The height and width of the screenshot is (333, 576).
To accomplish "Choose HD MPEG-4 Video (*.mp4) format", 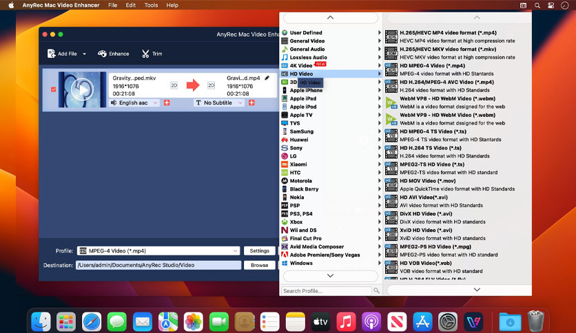I will [457, 69].
